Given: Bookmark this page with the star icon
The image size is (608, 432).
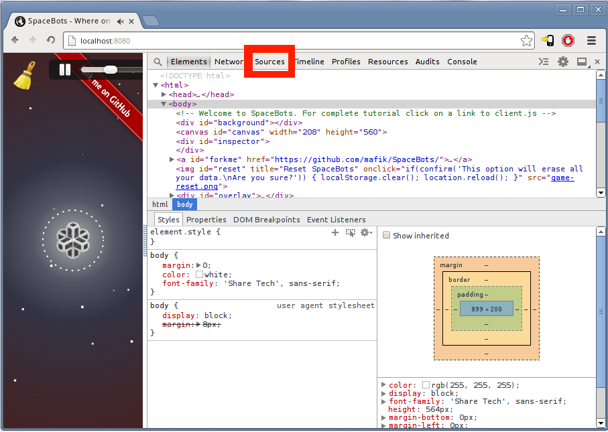Looking at the screenshot, I should click(526, 41).
